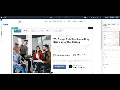120x90 pixels.
Task: Open more options dots on green row toolbar
Action: click(17, 28)
